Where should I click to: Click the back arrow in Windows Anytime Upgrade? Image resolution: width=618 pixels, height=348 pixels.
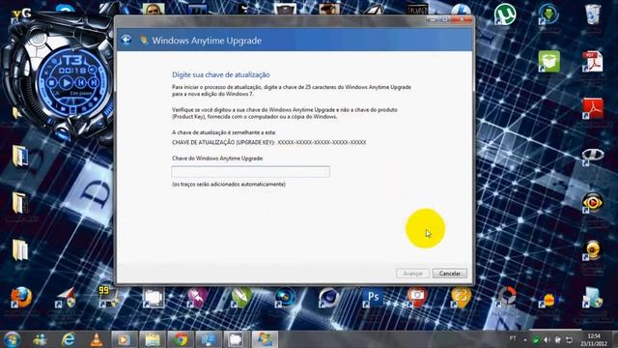coord(126,40)
